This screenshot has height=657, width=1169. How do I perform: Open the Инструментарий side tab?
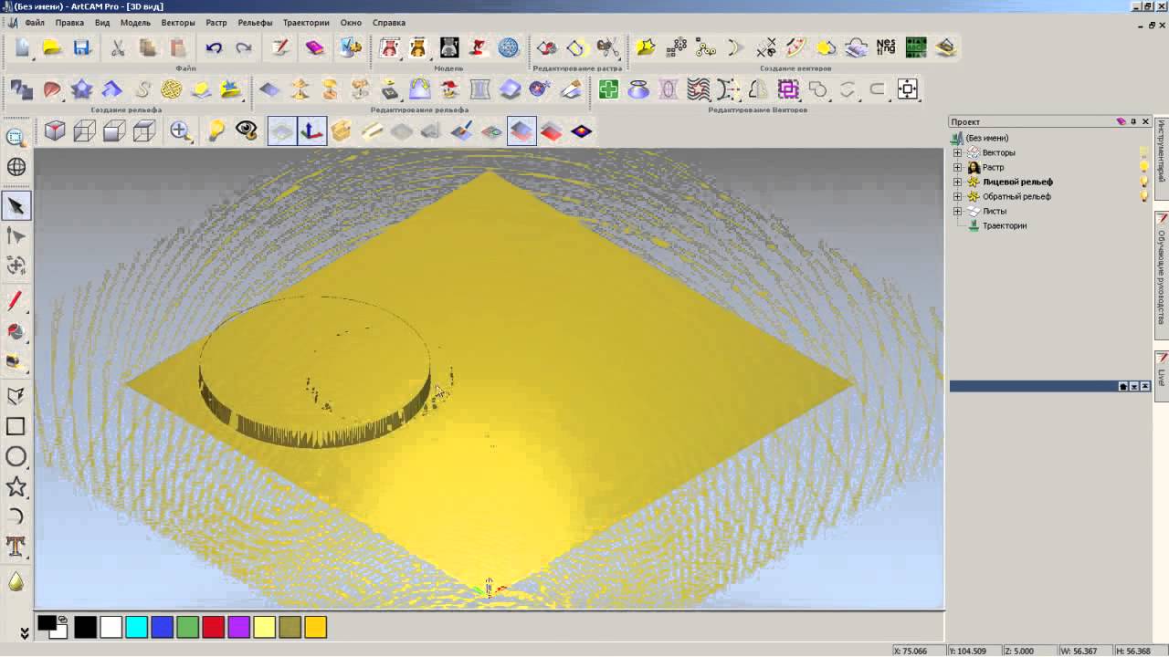pyautogui.click(x=1162, y=159)
